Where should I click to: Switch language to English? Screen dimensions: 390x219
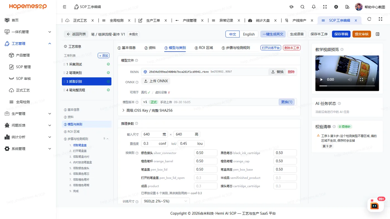pyautogui.click(x=249, y=34)
